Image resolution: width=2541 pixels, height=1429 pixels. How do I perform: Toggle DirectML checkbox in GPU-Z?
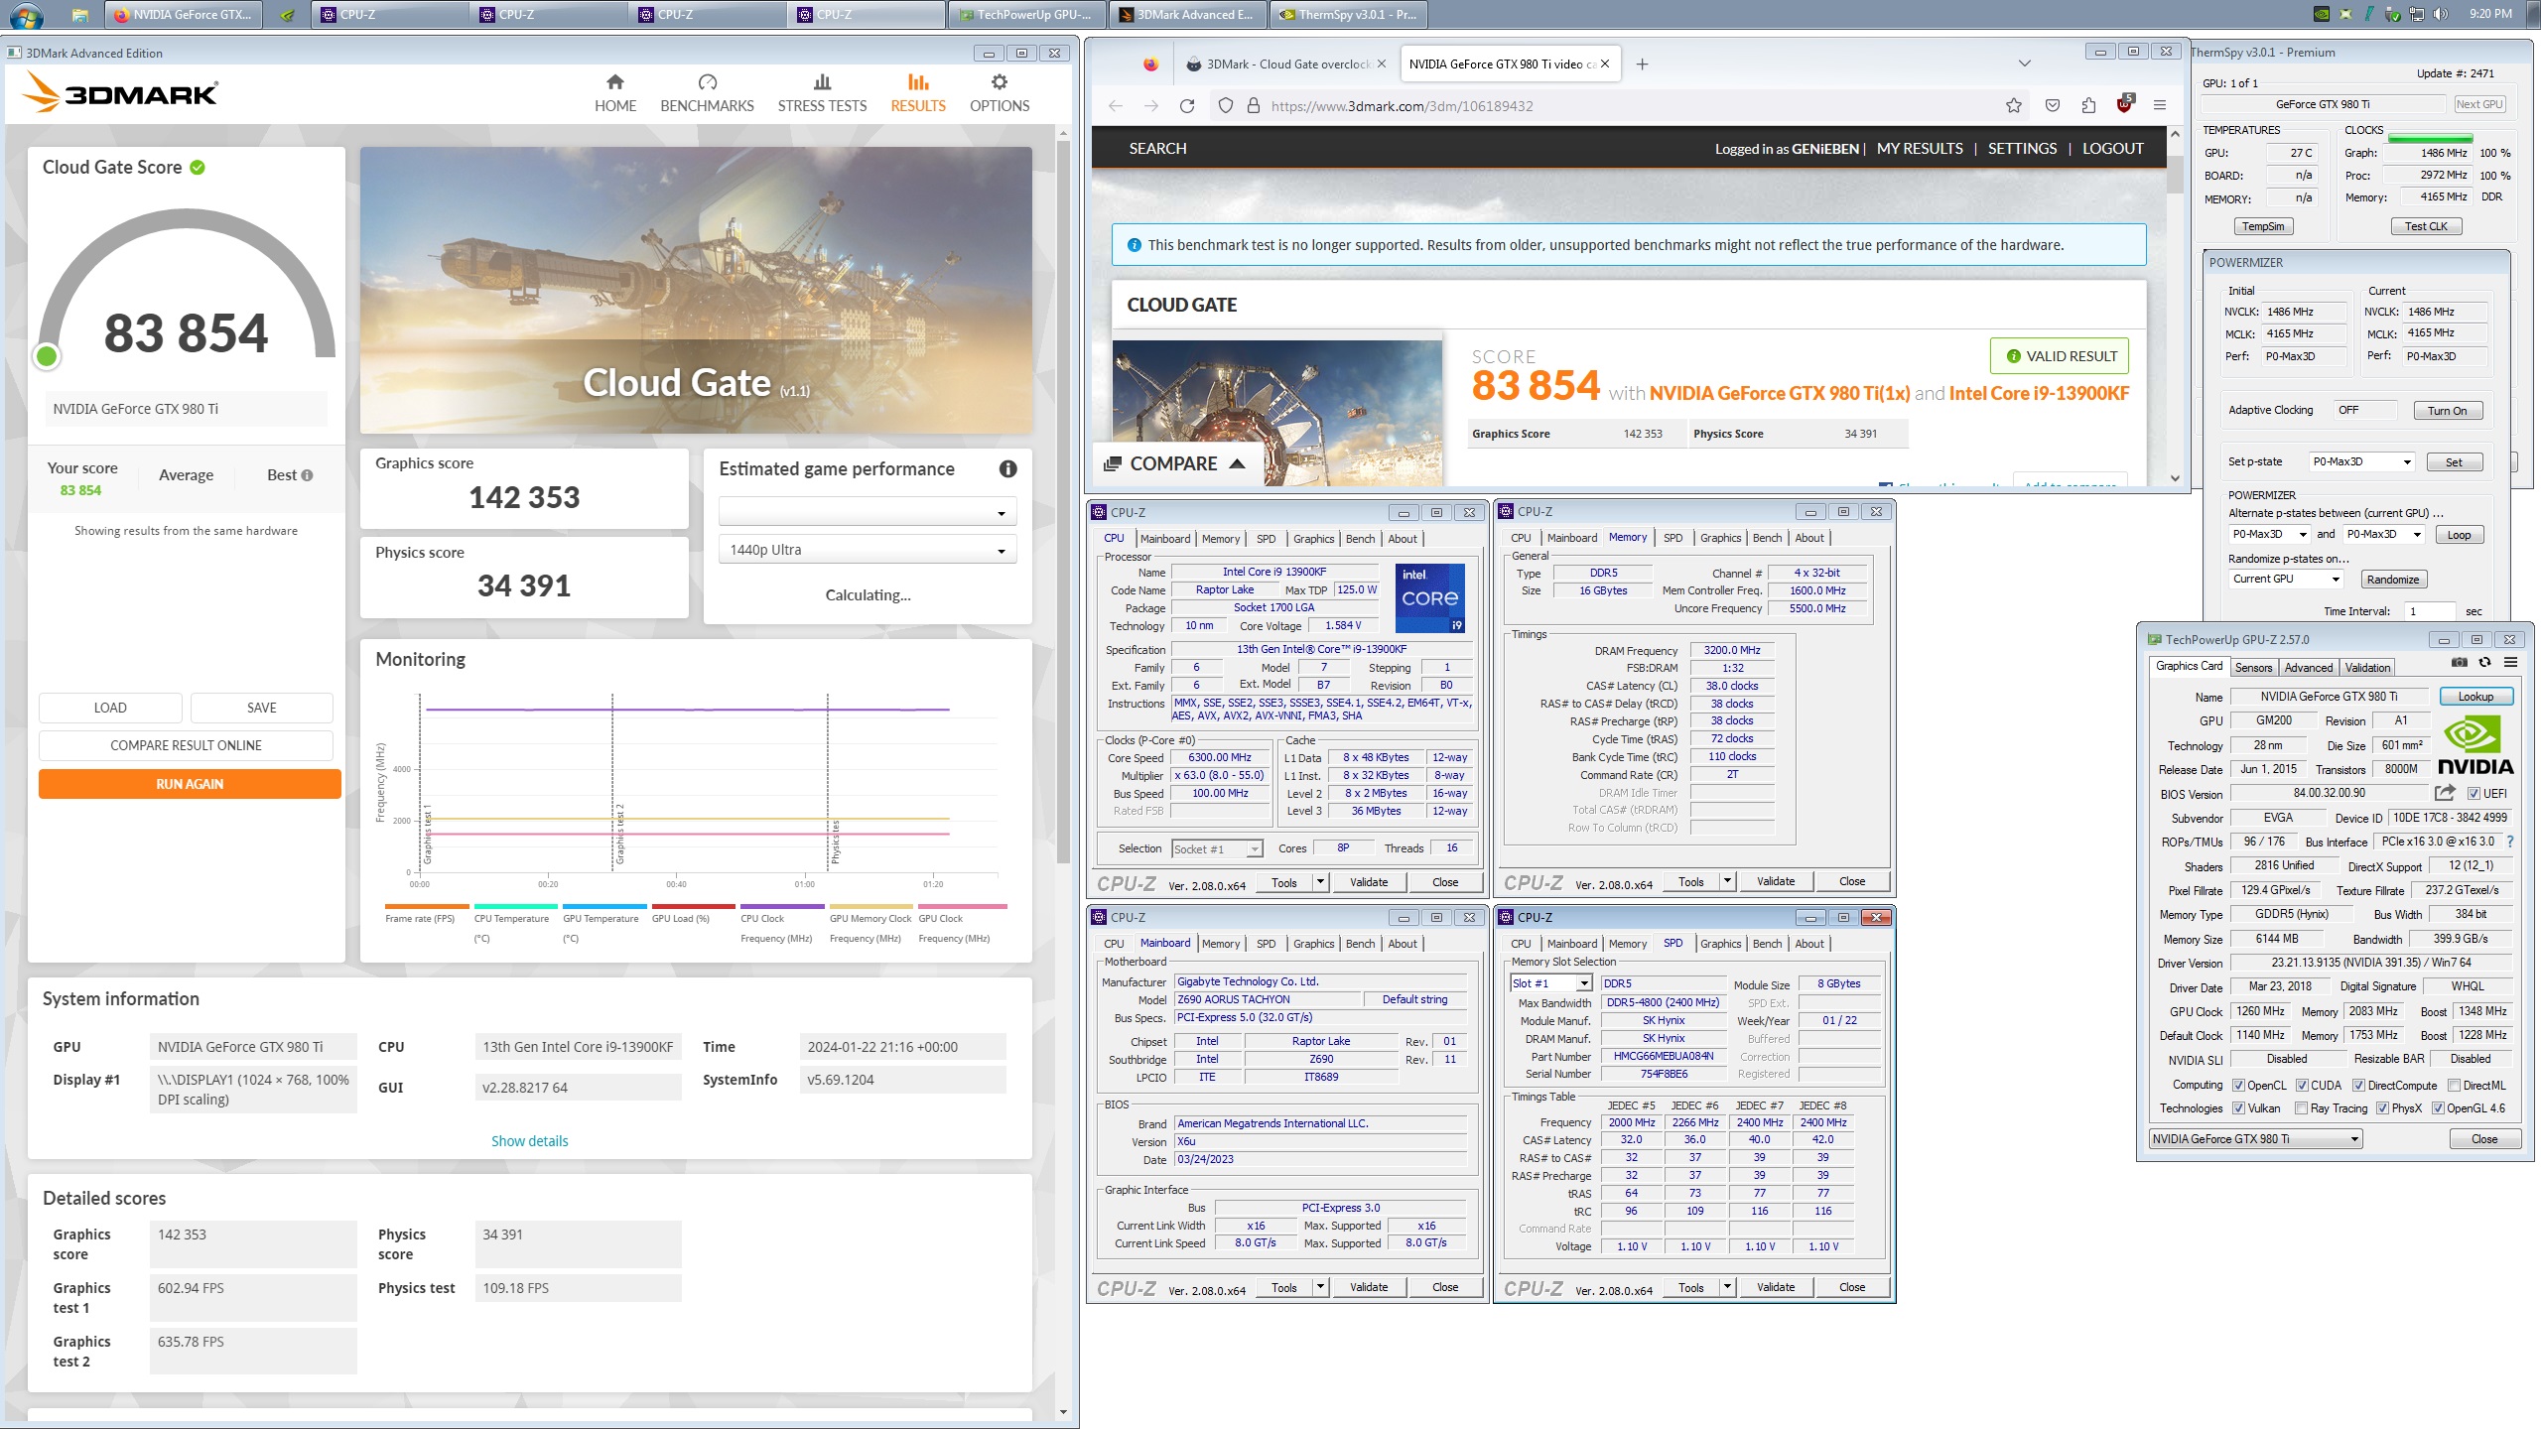coord(2454,1086)
